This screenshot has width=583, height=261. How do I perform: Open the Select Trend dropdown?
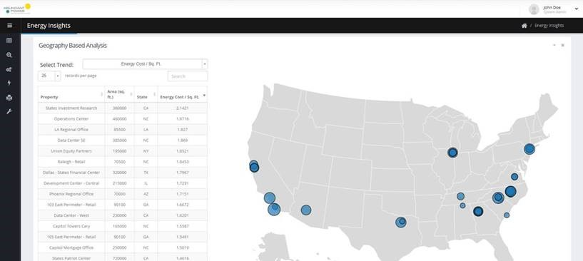(145, 64)
